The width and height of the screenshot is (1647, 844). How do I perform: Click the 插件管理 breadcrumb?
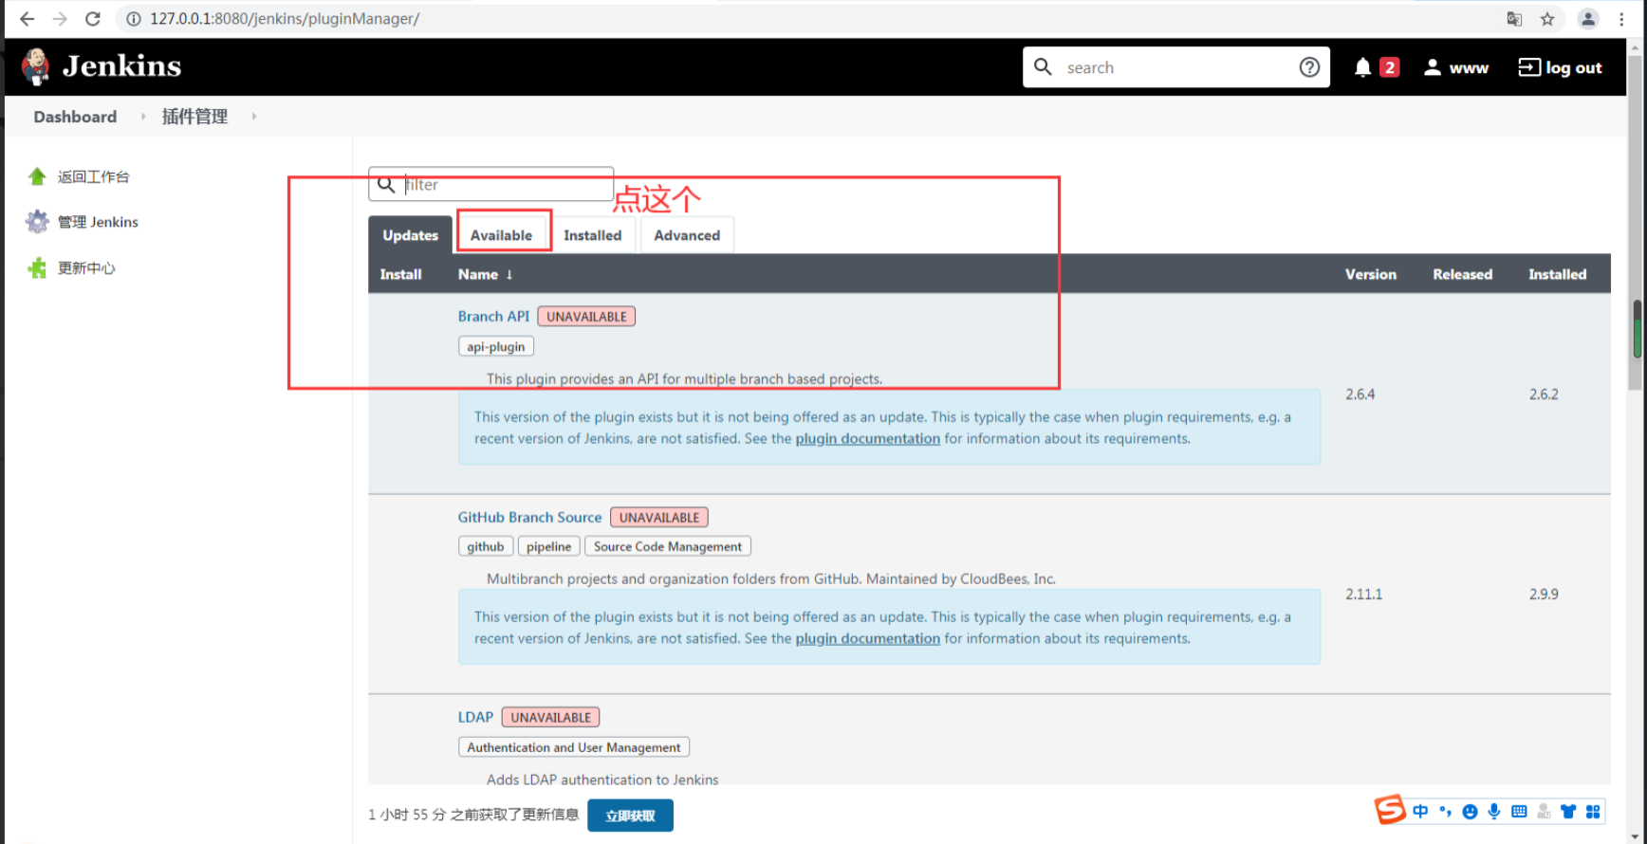[x=194, y=117]
